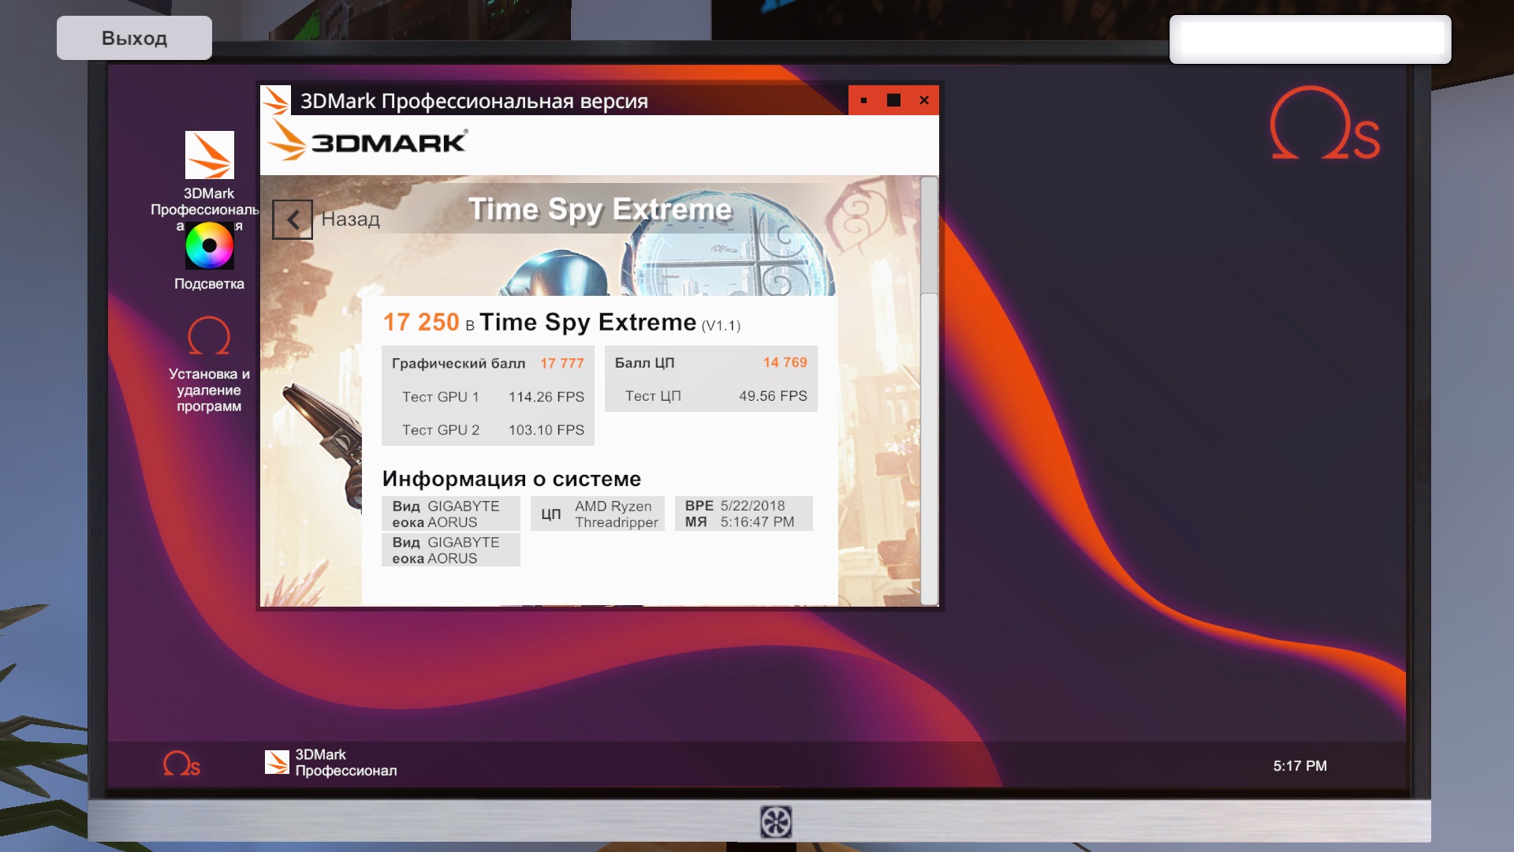Click the monitor power button
This screenshot has width=1514, height=852.
pos(776,822)
